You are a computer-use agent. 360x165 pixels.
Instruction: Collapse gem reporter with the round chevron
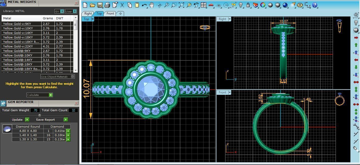(x=39, y=115)
